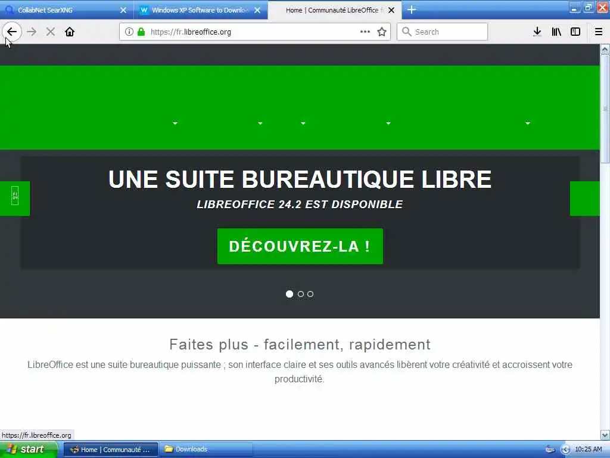Click the LIBREOFFICE 24.2 EST DISPONIBLE subtitle
The width and height of the screenshot is (610, 458).
click(x=300, y=204)
